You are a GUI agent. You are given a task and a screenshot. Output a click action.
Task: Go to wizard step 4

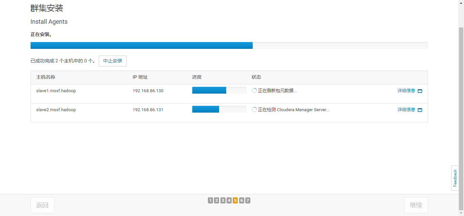pyautogui.click(x=229, y=200)
